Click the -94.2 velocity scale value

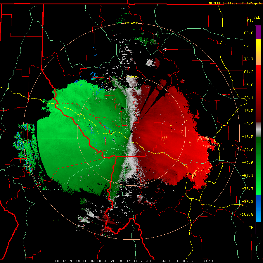[248, 201]
